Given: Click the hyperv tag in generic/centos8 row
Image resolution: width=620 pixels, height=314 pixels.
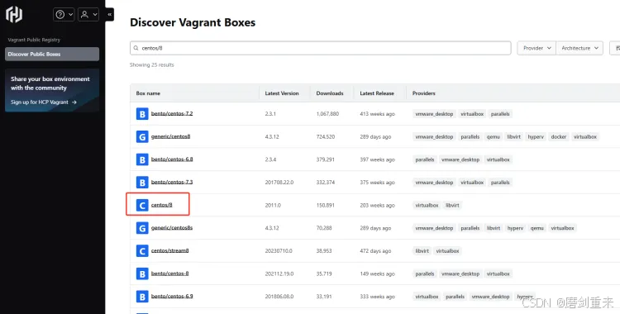Looking at the screenshot, I should coord(536,137).
